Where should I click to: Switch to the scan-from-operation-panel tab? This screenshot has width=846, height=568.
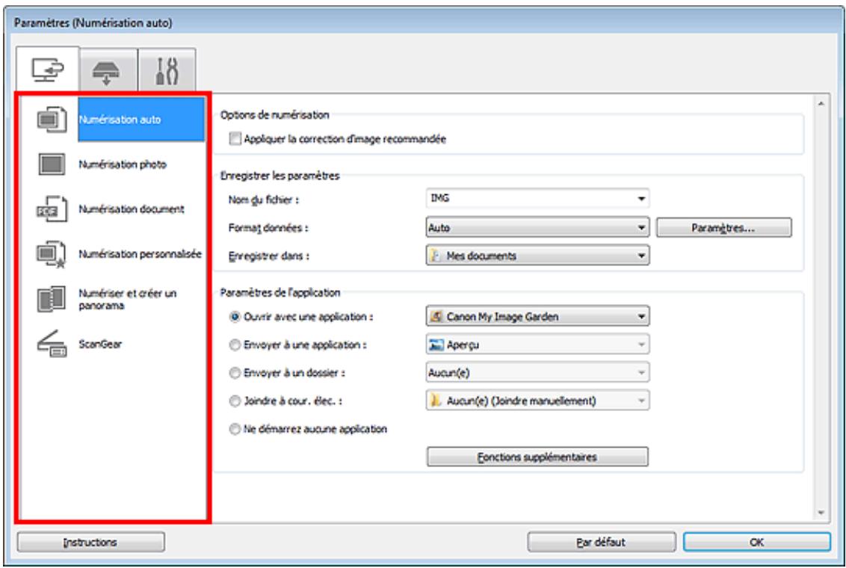click(107, 70)
